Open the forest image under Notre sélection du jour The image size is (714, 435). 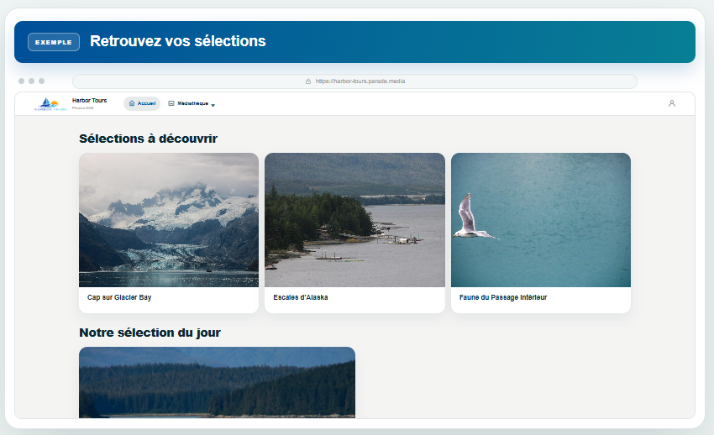coord(218,382)
